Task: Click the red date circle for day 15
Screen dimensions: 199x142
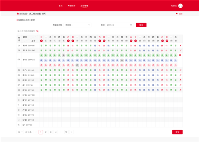Action: pyautogui.click(x=104, y=41)
